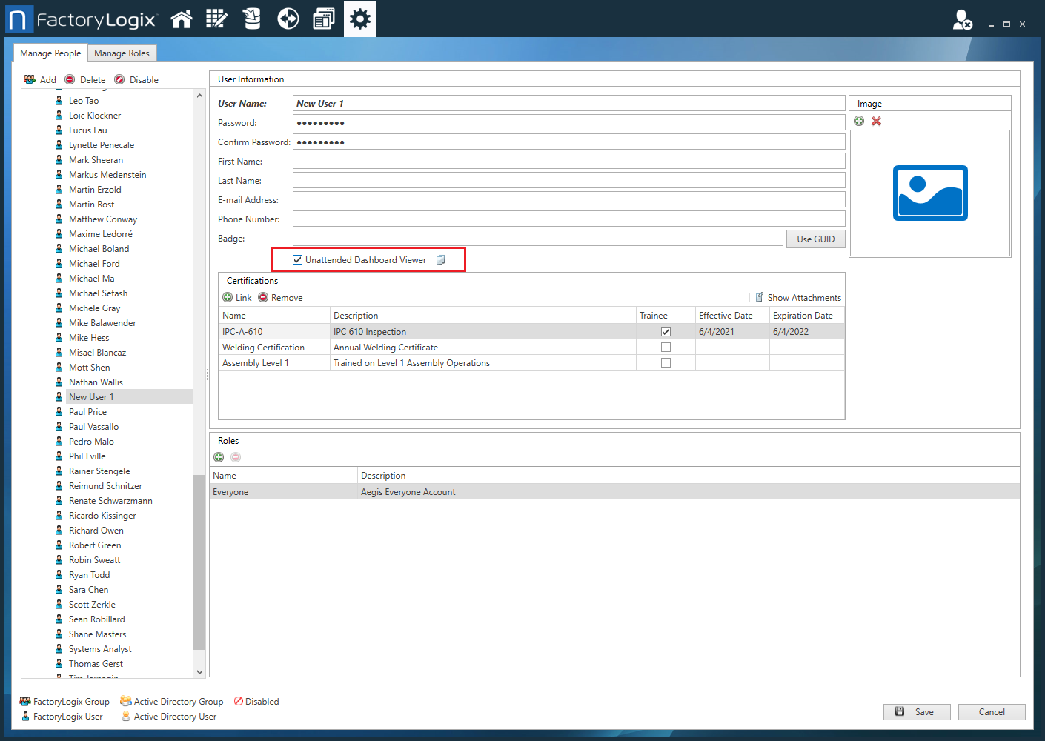Click the Save button
The image size is (1045, 741).
click(x=916, y=712)
